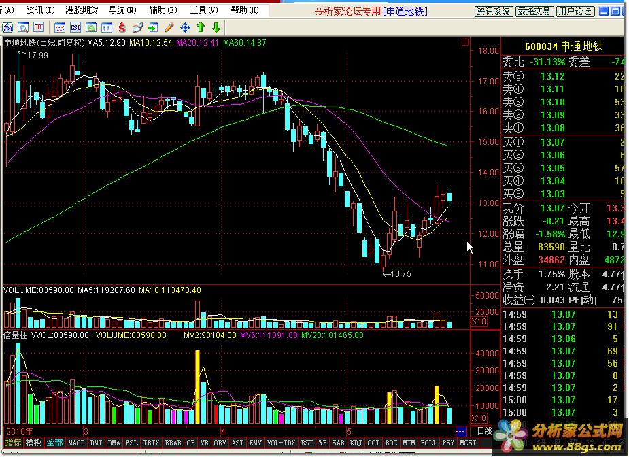Select the 模板 tab
This screenshot has width=629, height=457.
(x=33, y=443)
